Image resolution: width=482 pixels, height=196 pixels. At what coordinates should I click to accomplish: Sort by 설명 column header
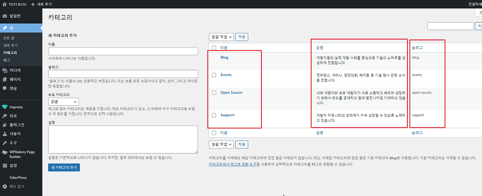(x=320, y=48)
